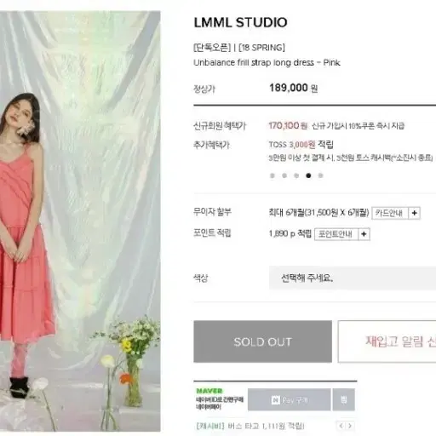
Task: Click the NAVER logo near pay section
Action: (209, 391)
